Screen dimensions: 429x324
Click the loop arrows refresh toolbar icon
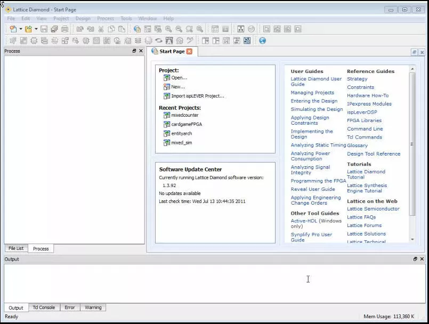pyautogui.click(x=159, y=41)
